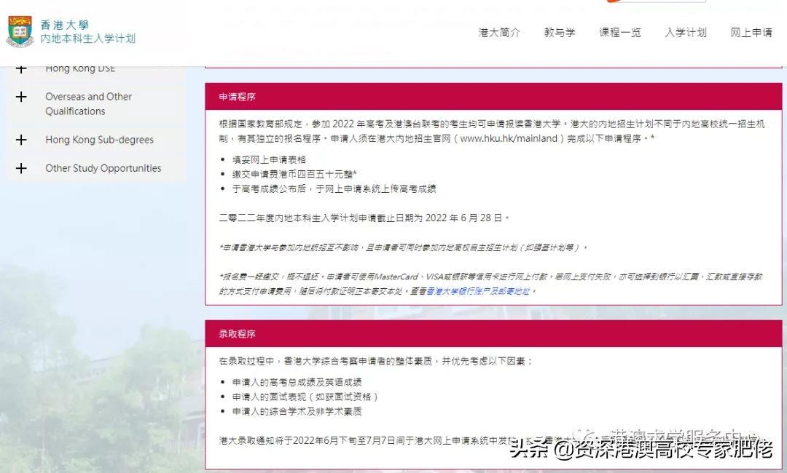Open the 香港大学银行账户及邮寄地址 link
Screen dimensions: 787x473
pyautogui.click(x=478, y=291)
